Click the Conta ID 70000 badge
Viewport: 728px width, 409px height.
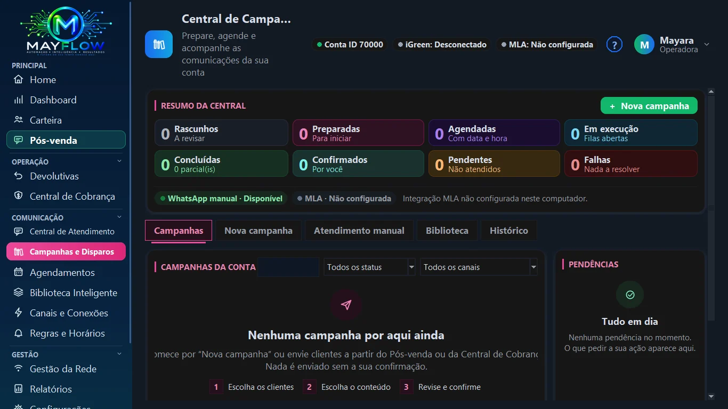pos(350,45)
